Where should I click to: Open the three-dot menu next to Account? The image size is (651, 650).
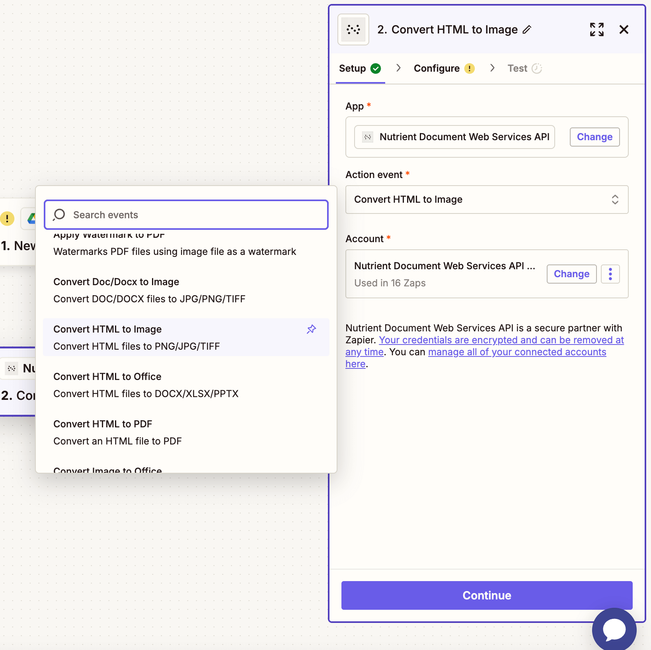click(x=610, y=274)
